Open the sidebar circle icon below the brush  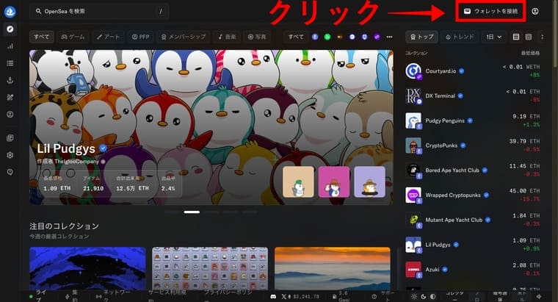tap(10, 115)
